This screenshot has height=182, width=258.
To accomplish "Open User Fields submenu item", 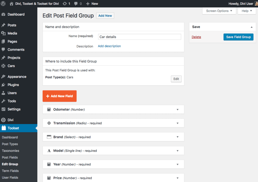I will 10,177.
